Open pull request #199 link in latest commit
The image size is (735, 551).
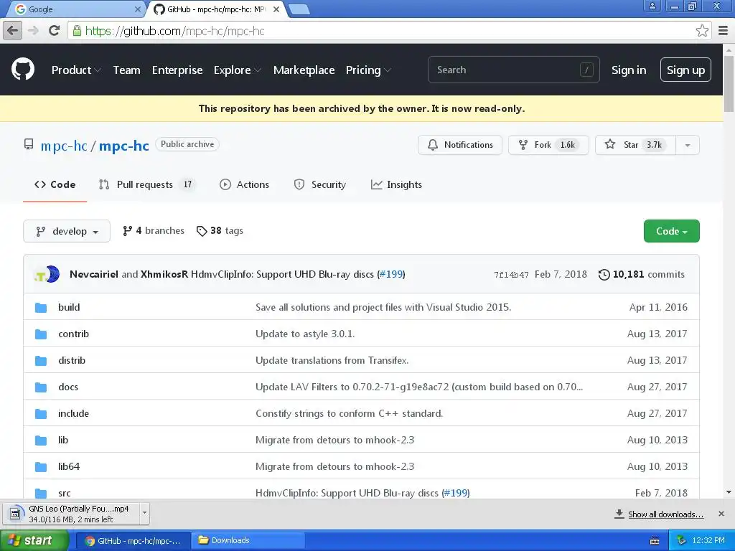[x=391, y=274]
